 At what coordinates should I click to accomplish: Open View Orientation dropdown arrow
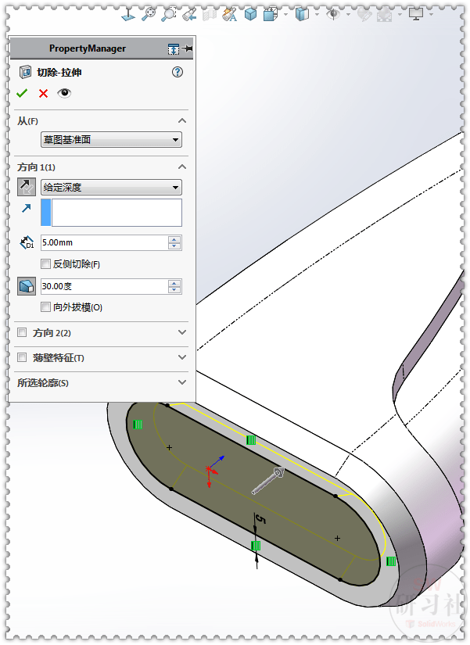(285, 15)
